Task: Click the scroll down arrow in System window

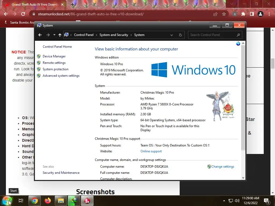Action: coord(243,178)
